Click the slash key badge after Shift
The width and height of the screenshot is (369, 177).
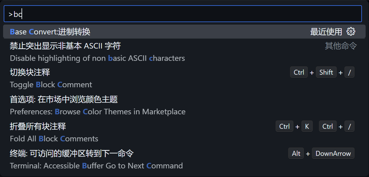coord(349,72)
